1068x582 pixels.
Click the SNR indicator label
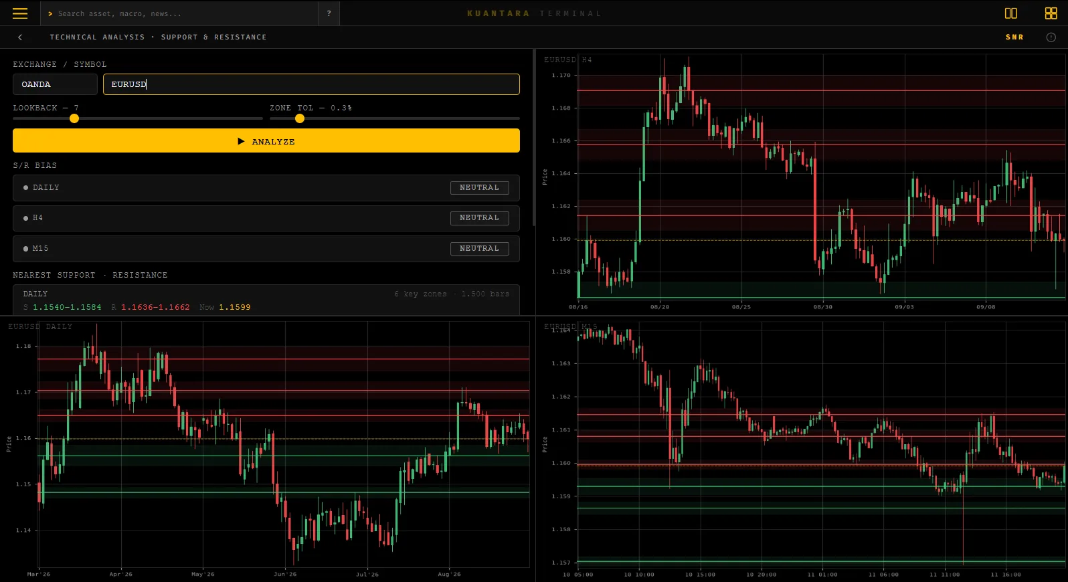click(1014, 37)
